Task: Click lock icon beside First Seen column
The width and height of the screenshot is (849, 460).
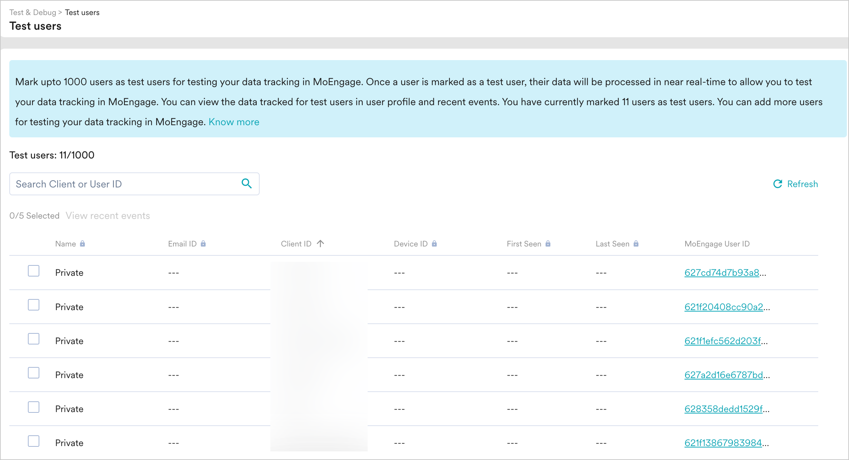Action: [x=548, y=244]
